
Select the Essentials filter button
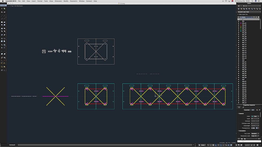point(247,110)
